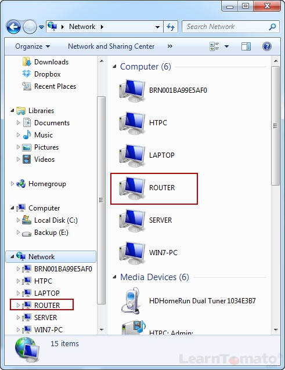Select the Videos library
Viewport: 285px width, 370px height.
[x=44, y=159]
